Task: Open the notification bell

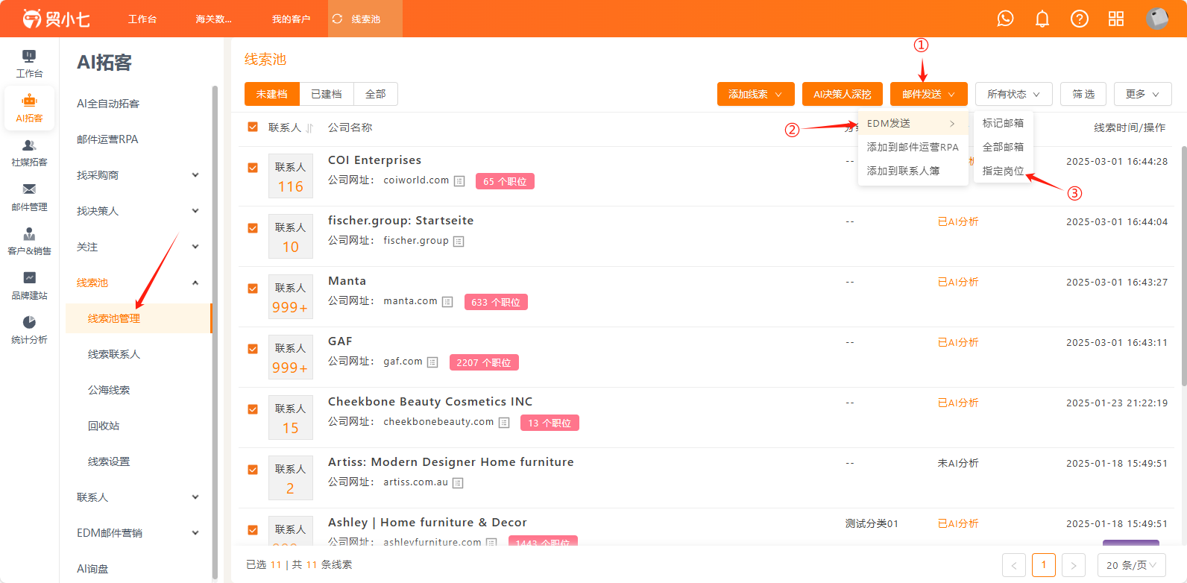Action: click(1042, 19)
